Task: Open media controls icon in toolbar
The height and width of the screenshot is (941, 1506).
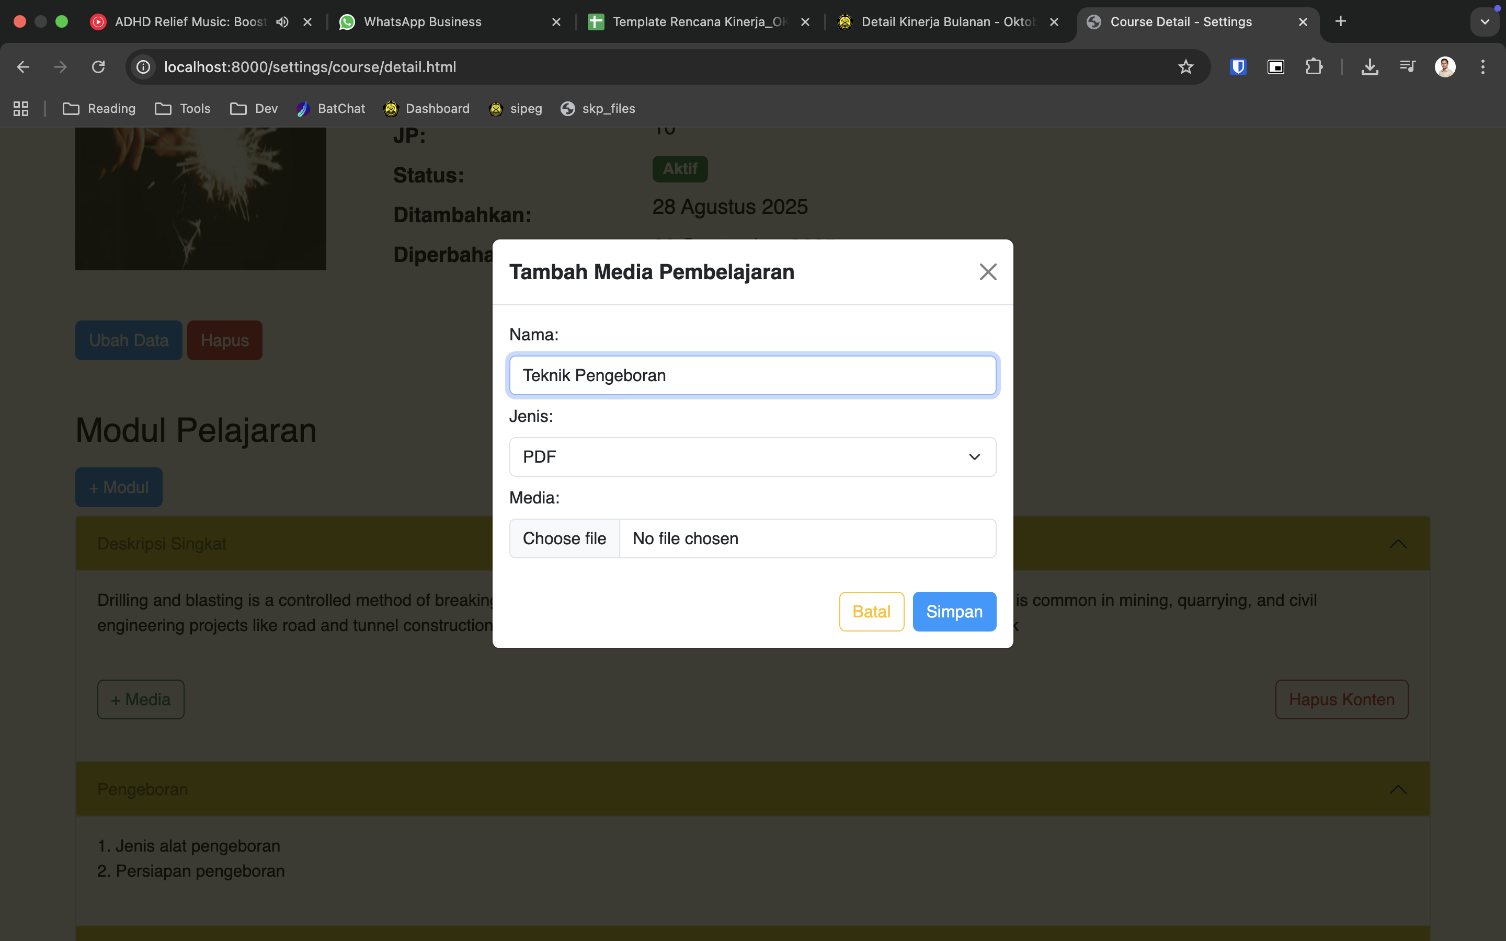Action: [1407, 66]
